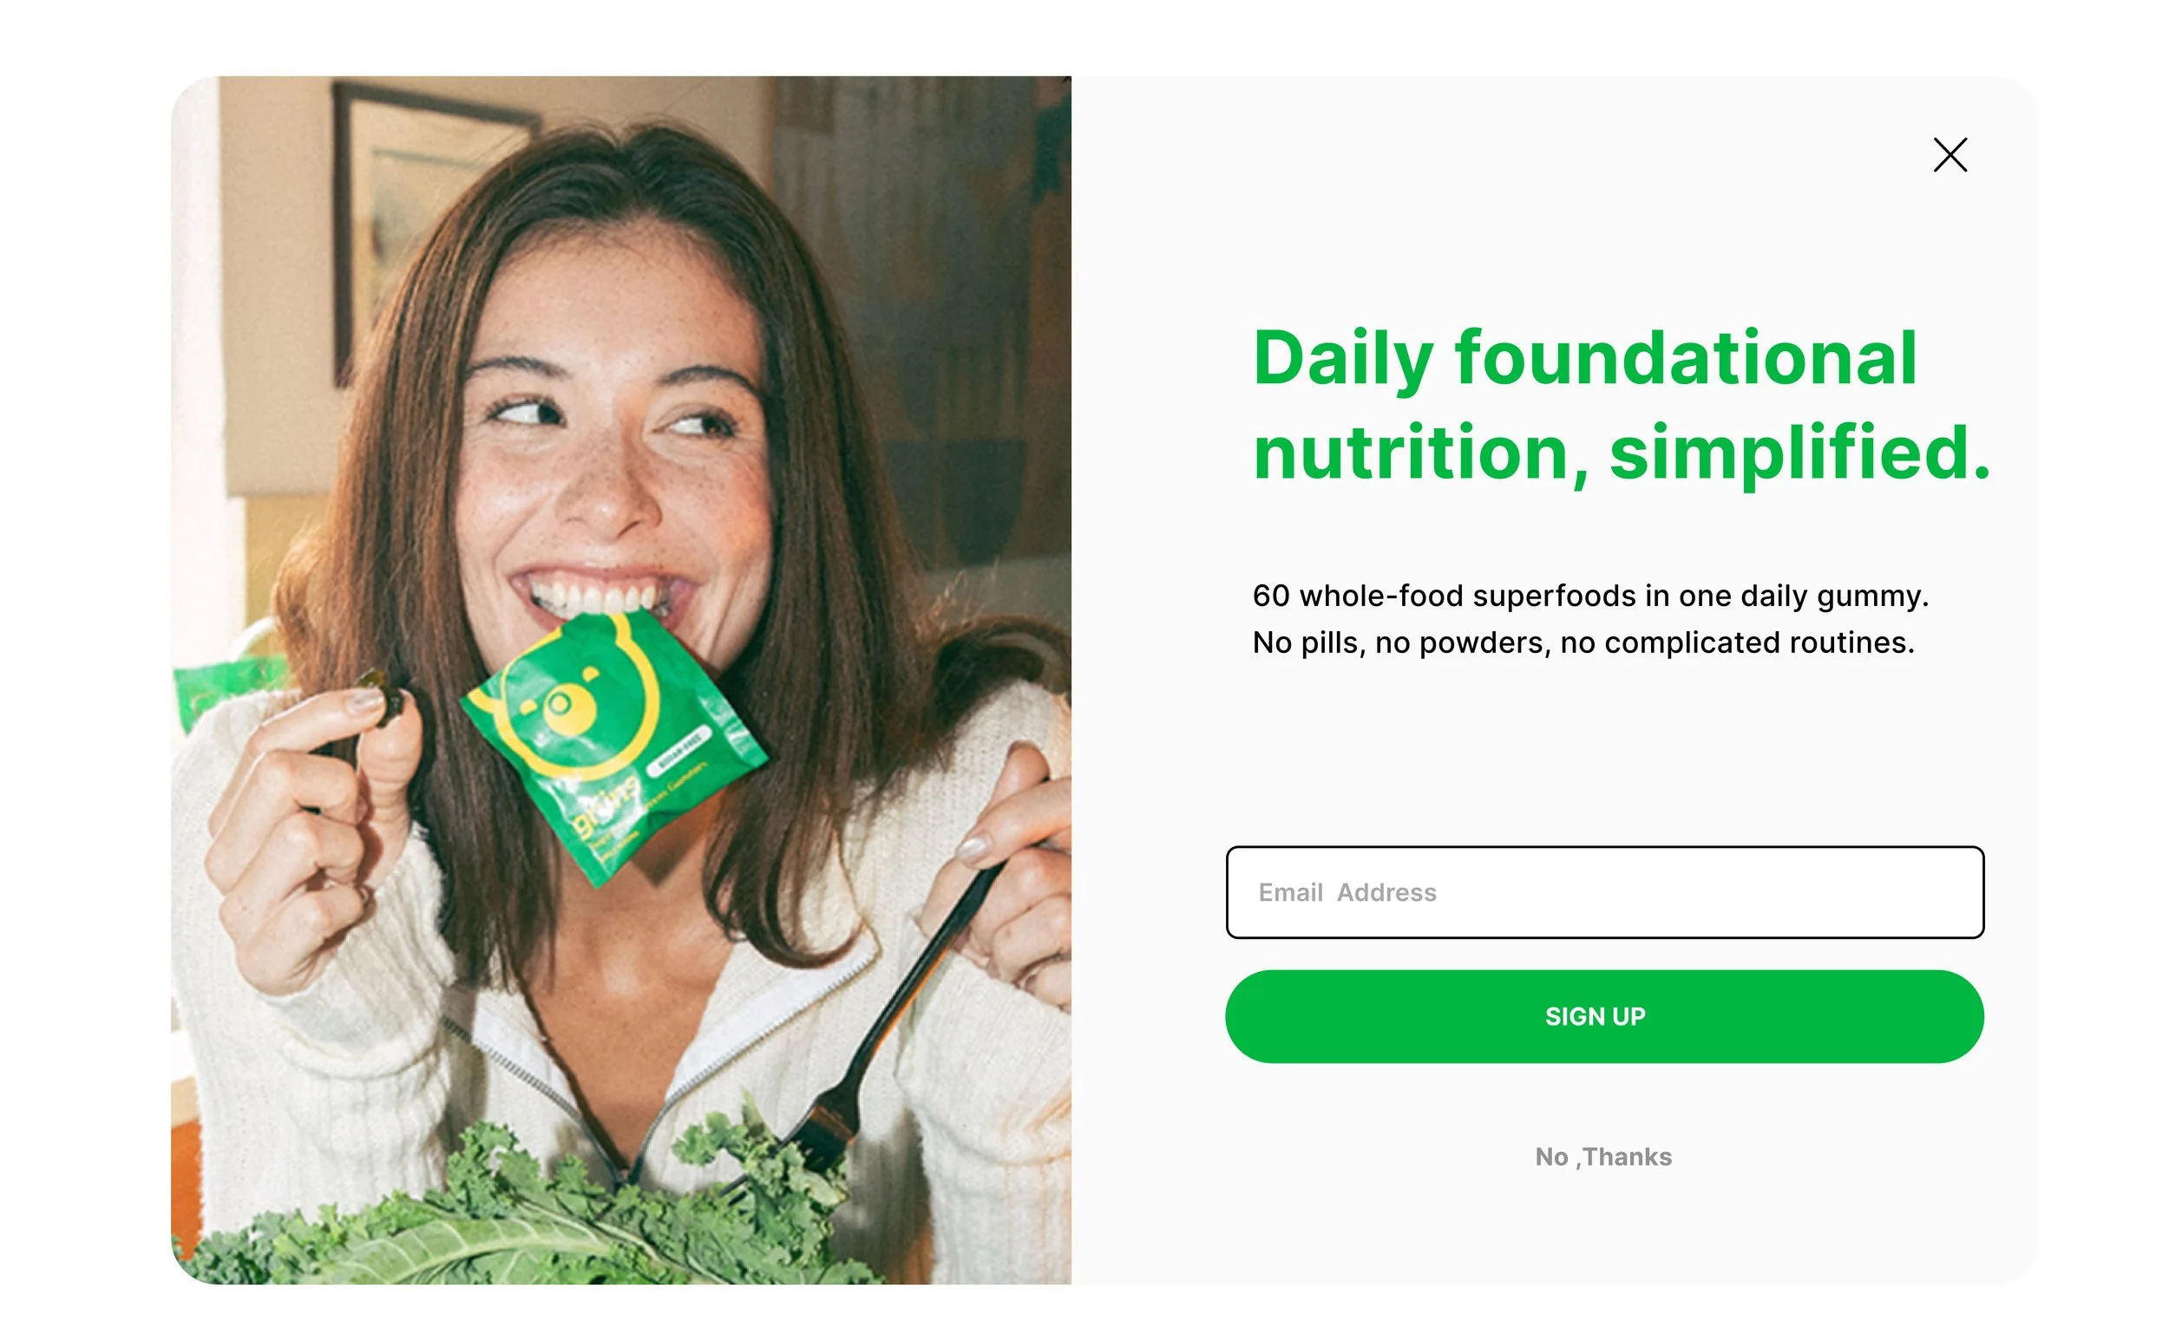Image resolution: width=2169 pixels, height=1330 pixels.
Task: Click the word 'simplified.' in the headline
Action: click(1799, 452)
